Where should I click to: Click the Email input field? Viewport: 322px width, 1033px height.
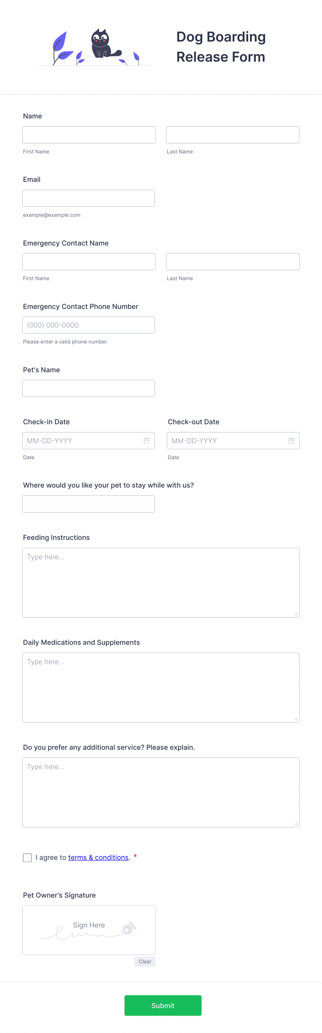click(89, 198)
